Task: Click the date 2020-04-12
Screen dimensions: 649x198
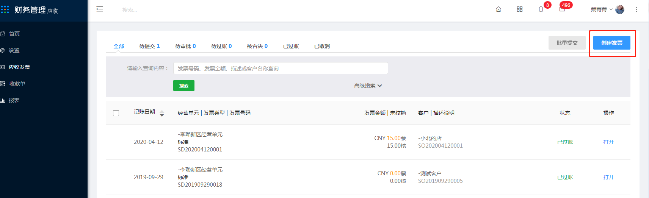Action: point(149,142)
